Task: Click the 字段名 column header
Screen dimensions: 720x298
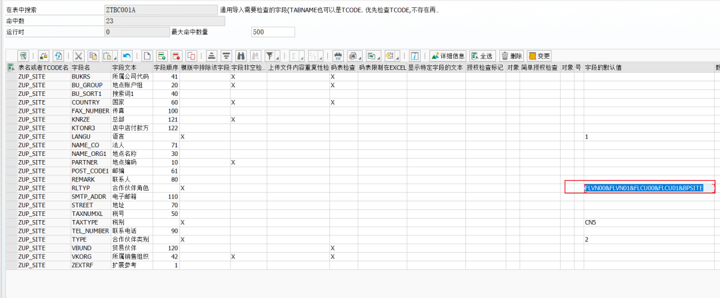Action: [91, 67]
